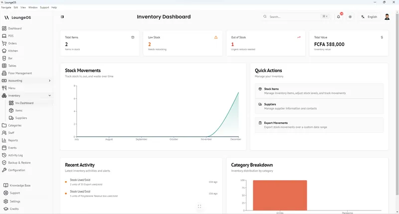Open Knowledge Base book icon

[5, 185]
